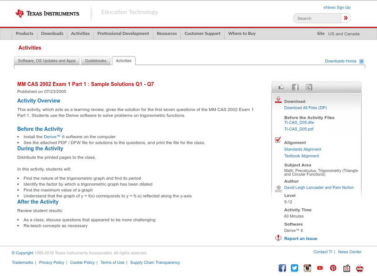The width and height of the screenshot is (377, 276).
Task: Click the red Download arrow icon
Action: pyautogui.click(x=278, y=100)
